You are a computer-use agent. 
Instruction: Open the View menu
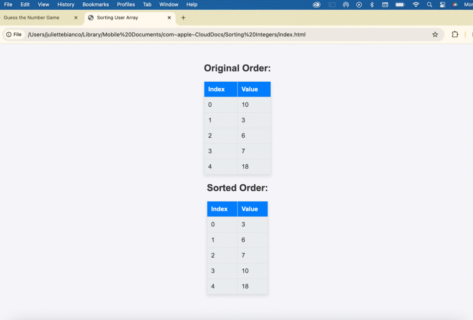[43, 5]
